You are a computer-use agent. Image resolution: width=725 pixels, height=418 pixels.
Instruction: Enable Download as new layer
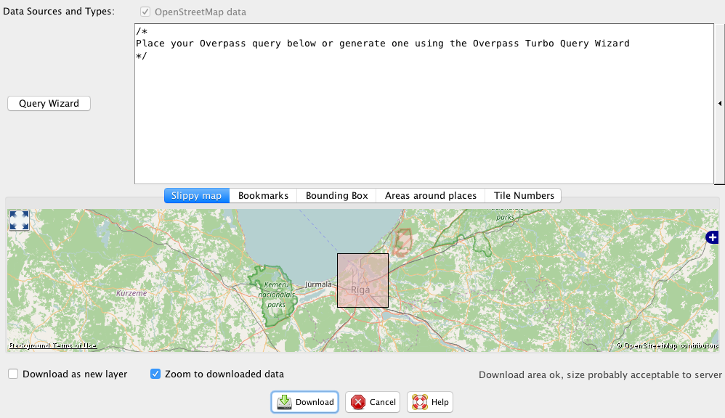click(x=14, y=374)
